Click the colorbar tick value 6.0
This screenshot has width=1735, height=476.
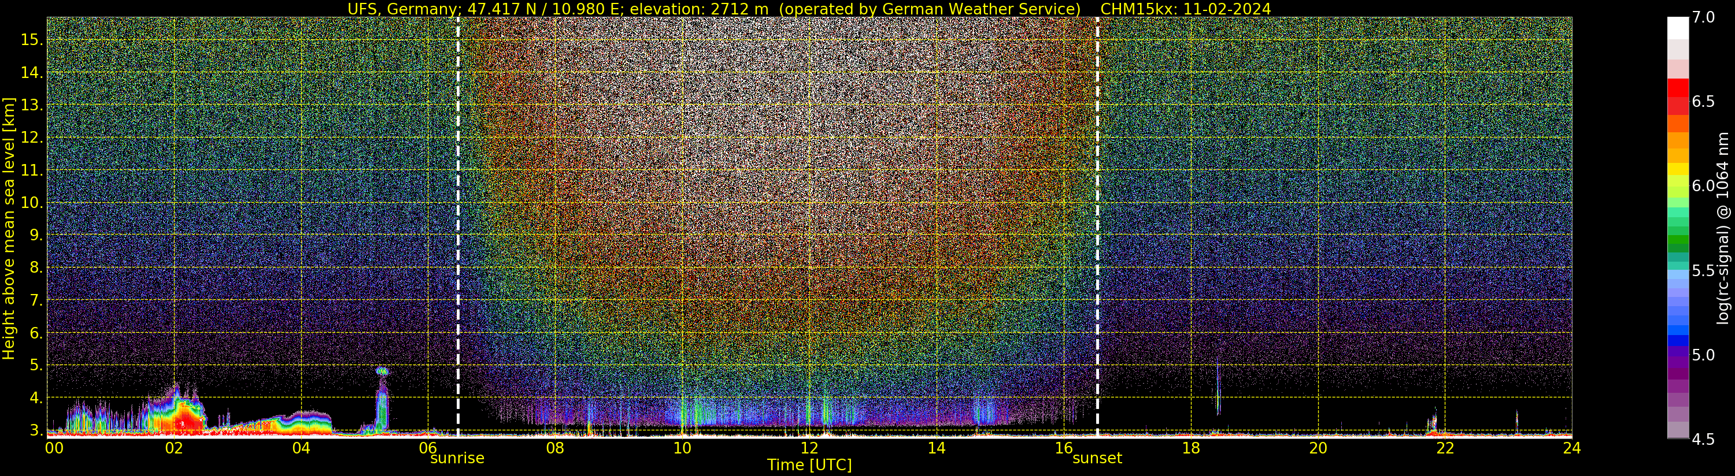1703,186
